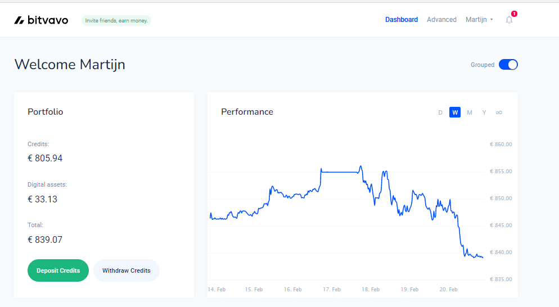
Task: Open the notification bell icon
Action: click(509, 20)
